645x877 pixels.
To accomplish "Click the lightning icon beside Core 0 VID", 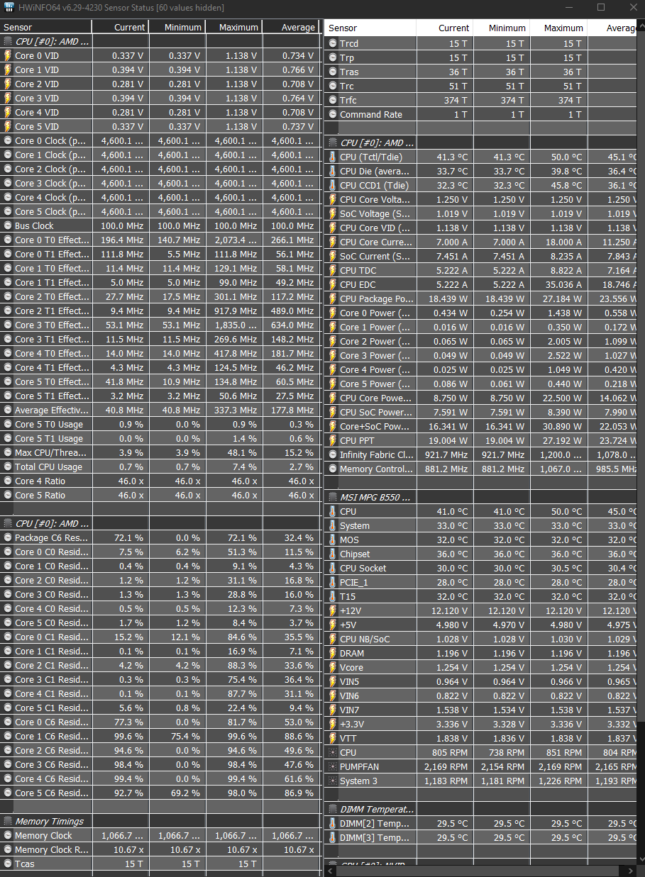I will [x=8, y=55].
